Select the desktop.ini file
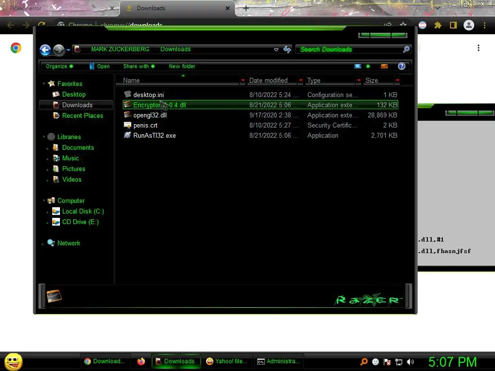The width and height of the screenshot is (495, 371). 261,95
